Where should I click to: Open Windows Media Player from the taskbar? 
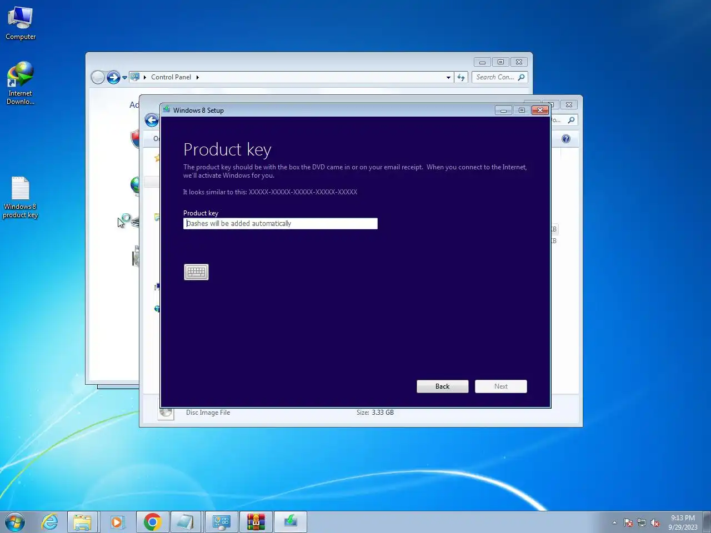point(117,522)
